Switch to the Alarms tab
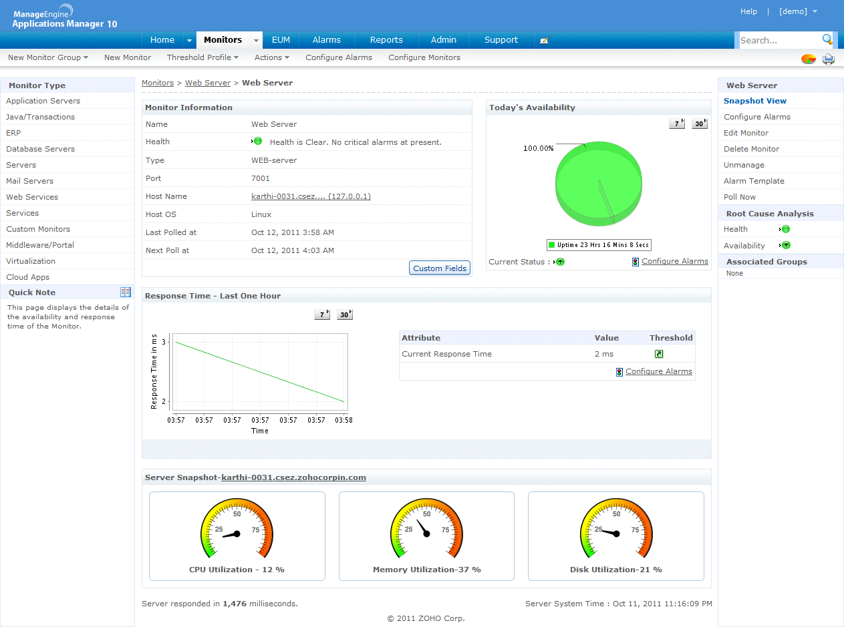 (x=326, y=40)
